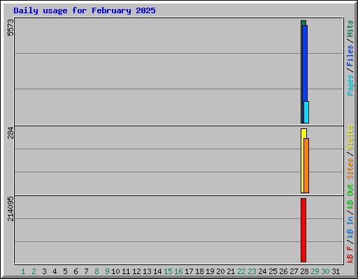Click the y-axis value 214095
Image resolution: width=358 pixels, height=279 pixels.
coord(10,209)
